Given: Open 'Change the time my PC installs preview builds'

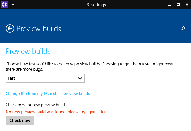Looking at the screenshot, I should 48,94.
